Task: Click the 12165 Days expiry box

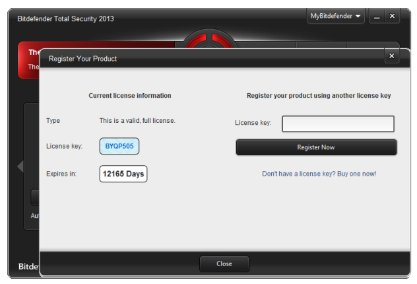Action: [123, 174]
